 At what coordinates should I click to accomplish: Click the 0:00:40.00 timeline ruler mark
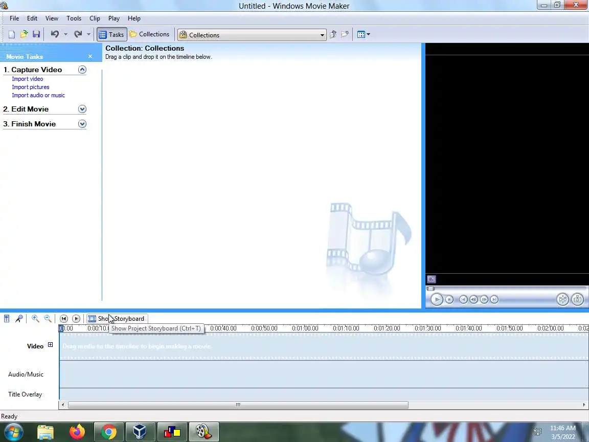click(x=223, y=328)
